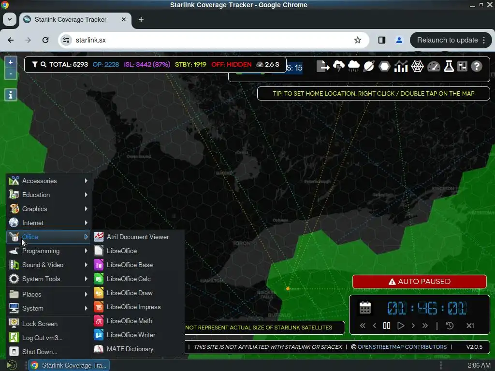This screenshot has width=495, height=371.
Task: Rewind fast with double left arrows
Action: coord(363,326)
